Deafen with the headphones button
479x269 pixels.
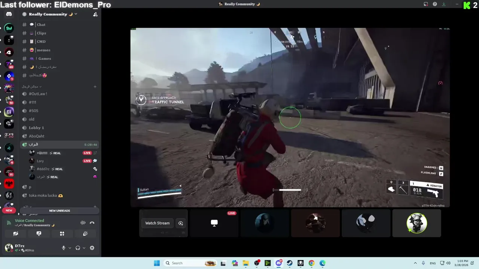pos(78,248)
